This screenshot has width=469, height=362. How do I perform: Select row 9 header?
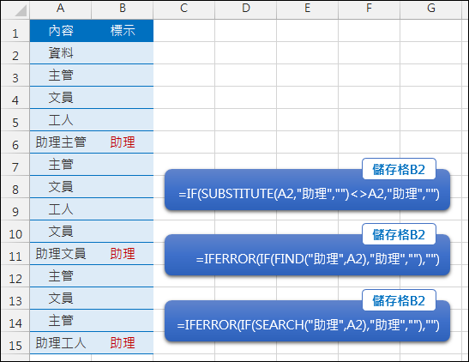[x=15, y=209]
